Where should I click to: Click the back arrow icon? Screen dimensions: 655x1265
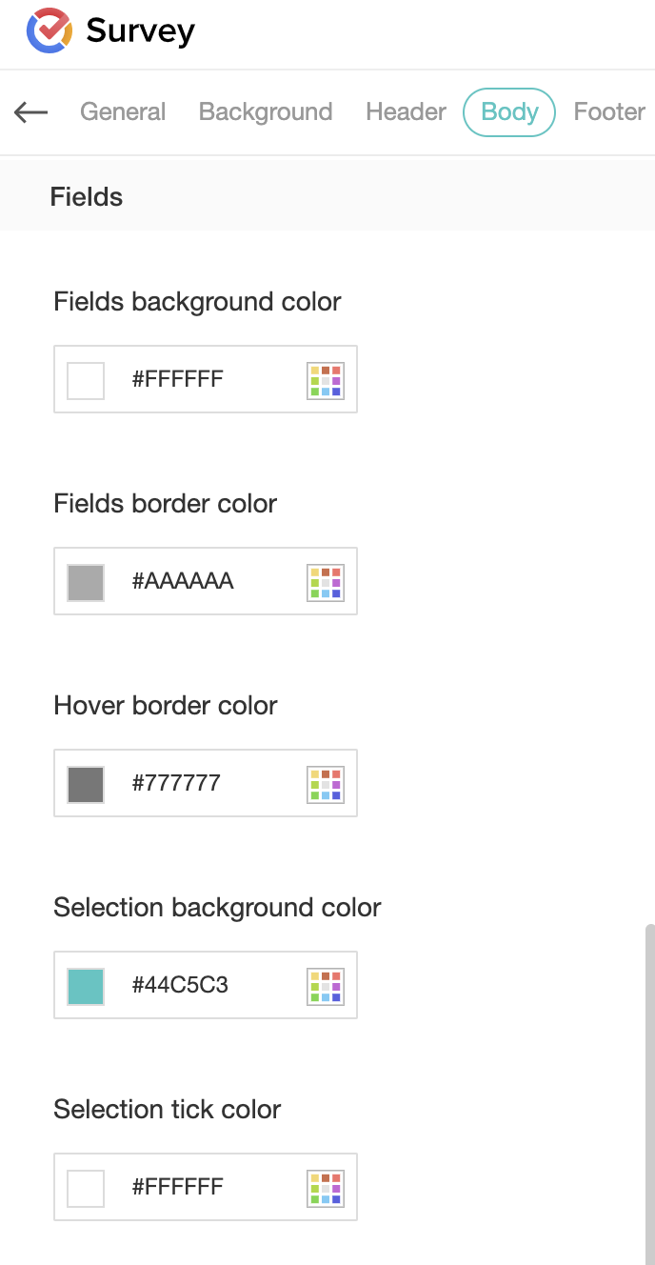click(x=30, y=112)
